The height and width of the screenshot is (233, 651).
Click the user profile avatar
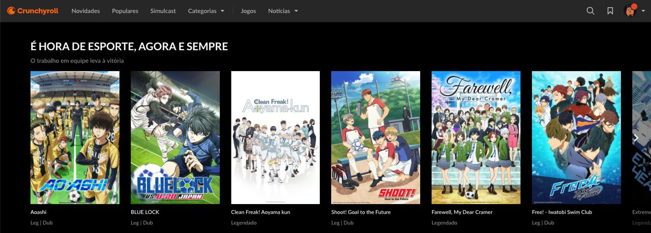coord(630,11)
